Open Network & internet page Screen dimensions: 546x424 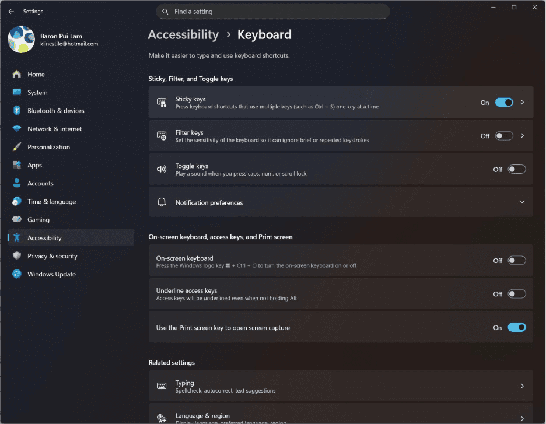pos(71,128)
